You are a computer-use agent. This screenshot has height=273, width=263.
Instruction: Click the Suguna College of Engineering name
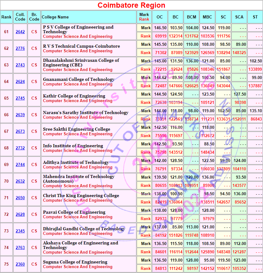(x=75, y=262)
